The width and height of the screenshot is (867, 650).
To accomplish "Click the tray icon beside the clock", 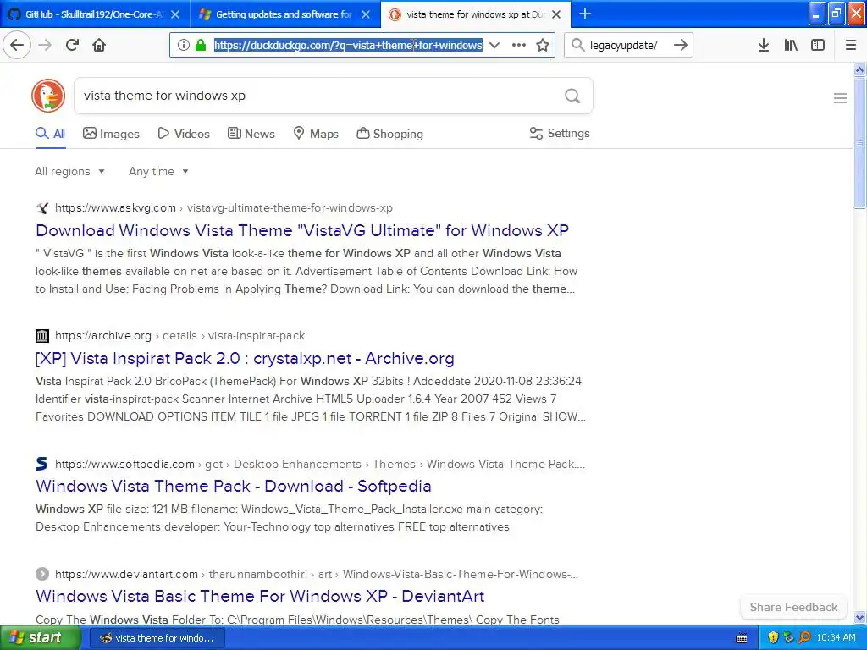I will (x=804, y=638).
